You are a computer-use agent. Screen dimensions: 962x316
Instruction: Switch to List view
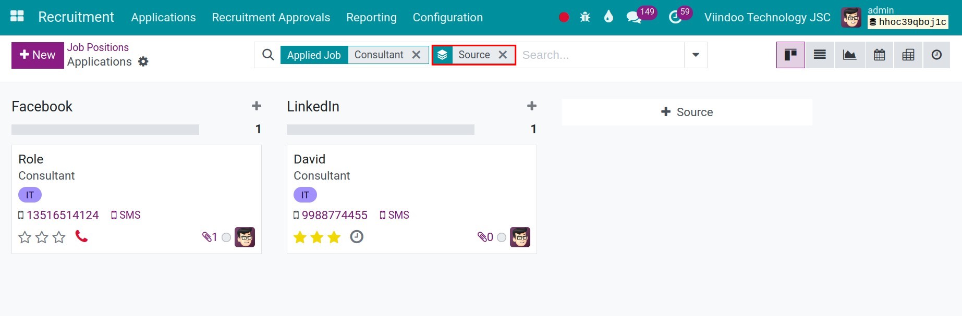point(820,55)
